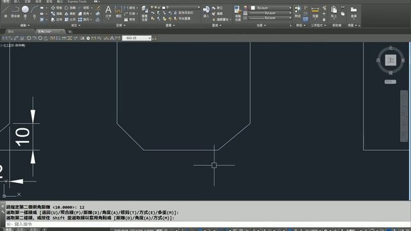Click Match Layer button in Layers panel

[x=182, y=19]
